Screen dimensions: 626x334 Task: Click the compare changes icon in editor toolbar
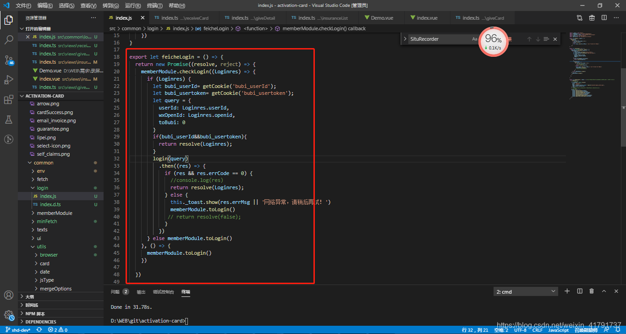(x=580, y=18)
